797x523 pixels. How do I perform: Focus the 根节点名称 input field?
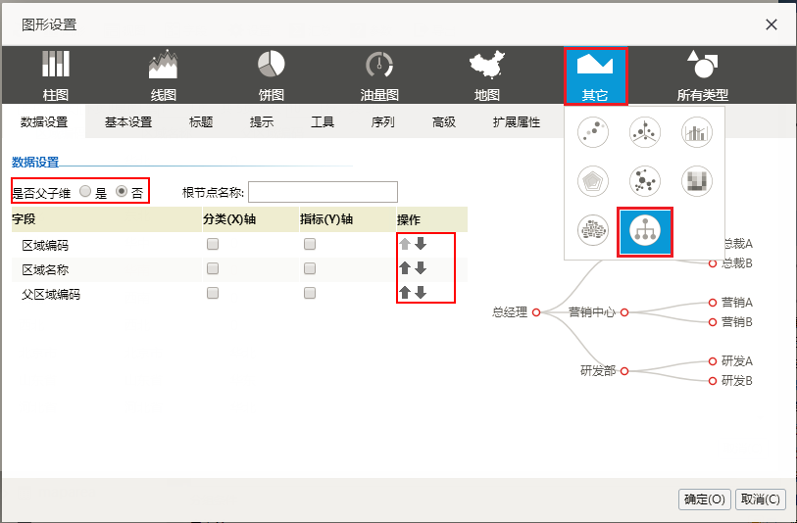323,192
